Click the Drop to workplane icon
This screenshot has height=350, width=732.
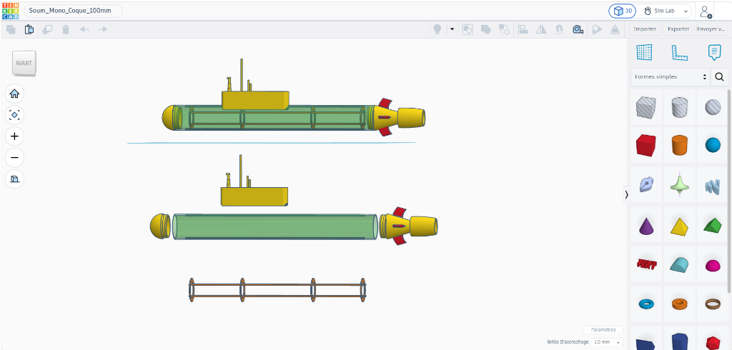[615, 29]
